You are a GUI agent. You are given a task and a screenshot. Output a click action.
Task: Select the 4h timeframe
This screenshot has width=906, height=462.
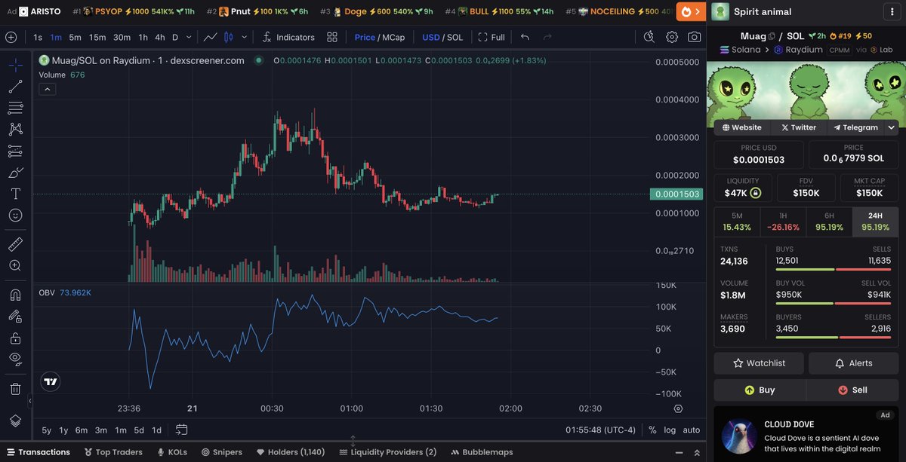[159, 37]
